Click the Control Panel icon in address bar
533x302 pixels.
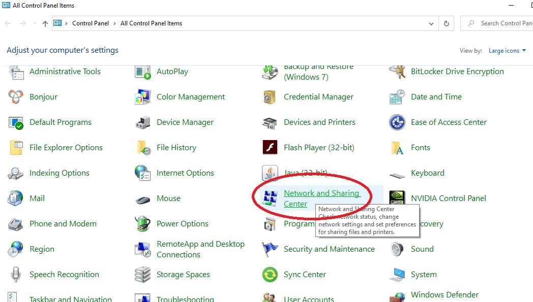pyautogui.click(x=58, y=23)
